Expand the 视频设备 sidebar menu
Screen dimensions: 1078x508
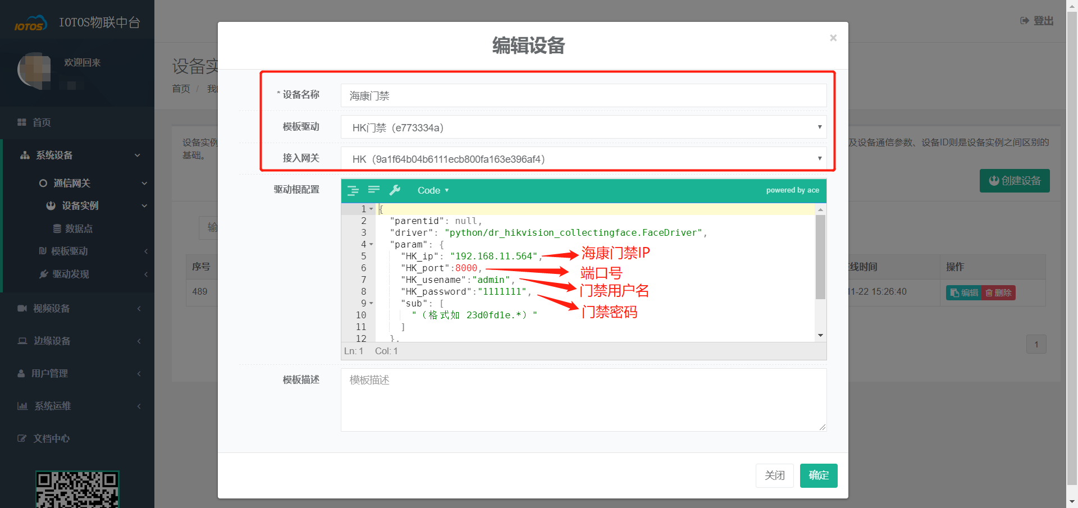[x=52, y=308]
